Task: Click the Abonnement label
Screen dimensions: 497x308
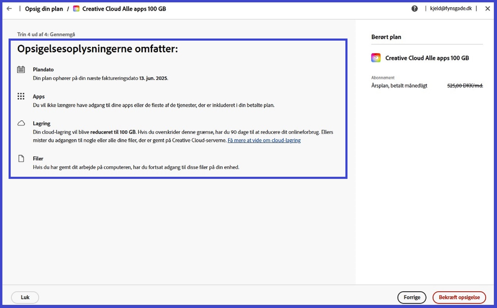Action: click(x=383, y=78)
